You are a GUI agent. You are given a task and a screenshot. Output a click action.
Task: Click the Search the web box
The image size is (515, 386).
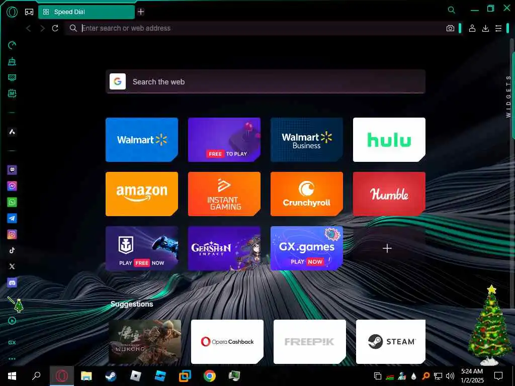(x=266, y=81)
